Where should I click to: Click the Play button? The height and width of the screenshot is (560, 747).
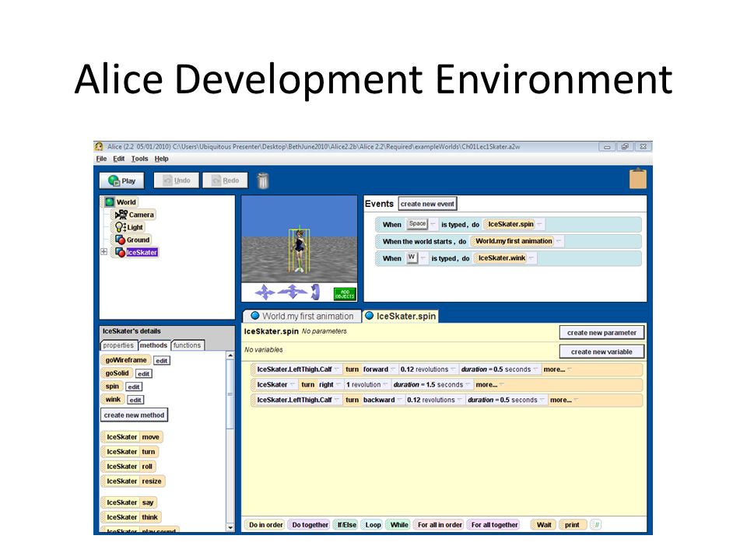[x=121, y=181]
